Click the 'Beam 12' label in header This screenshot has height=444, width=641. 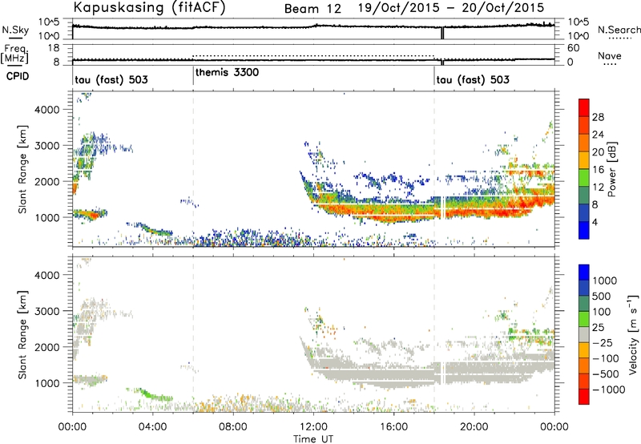(312, 9)
